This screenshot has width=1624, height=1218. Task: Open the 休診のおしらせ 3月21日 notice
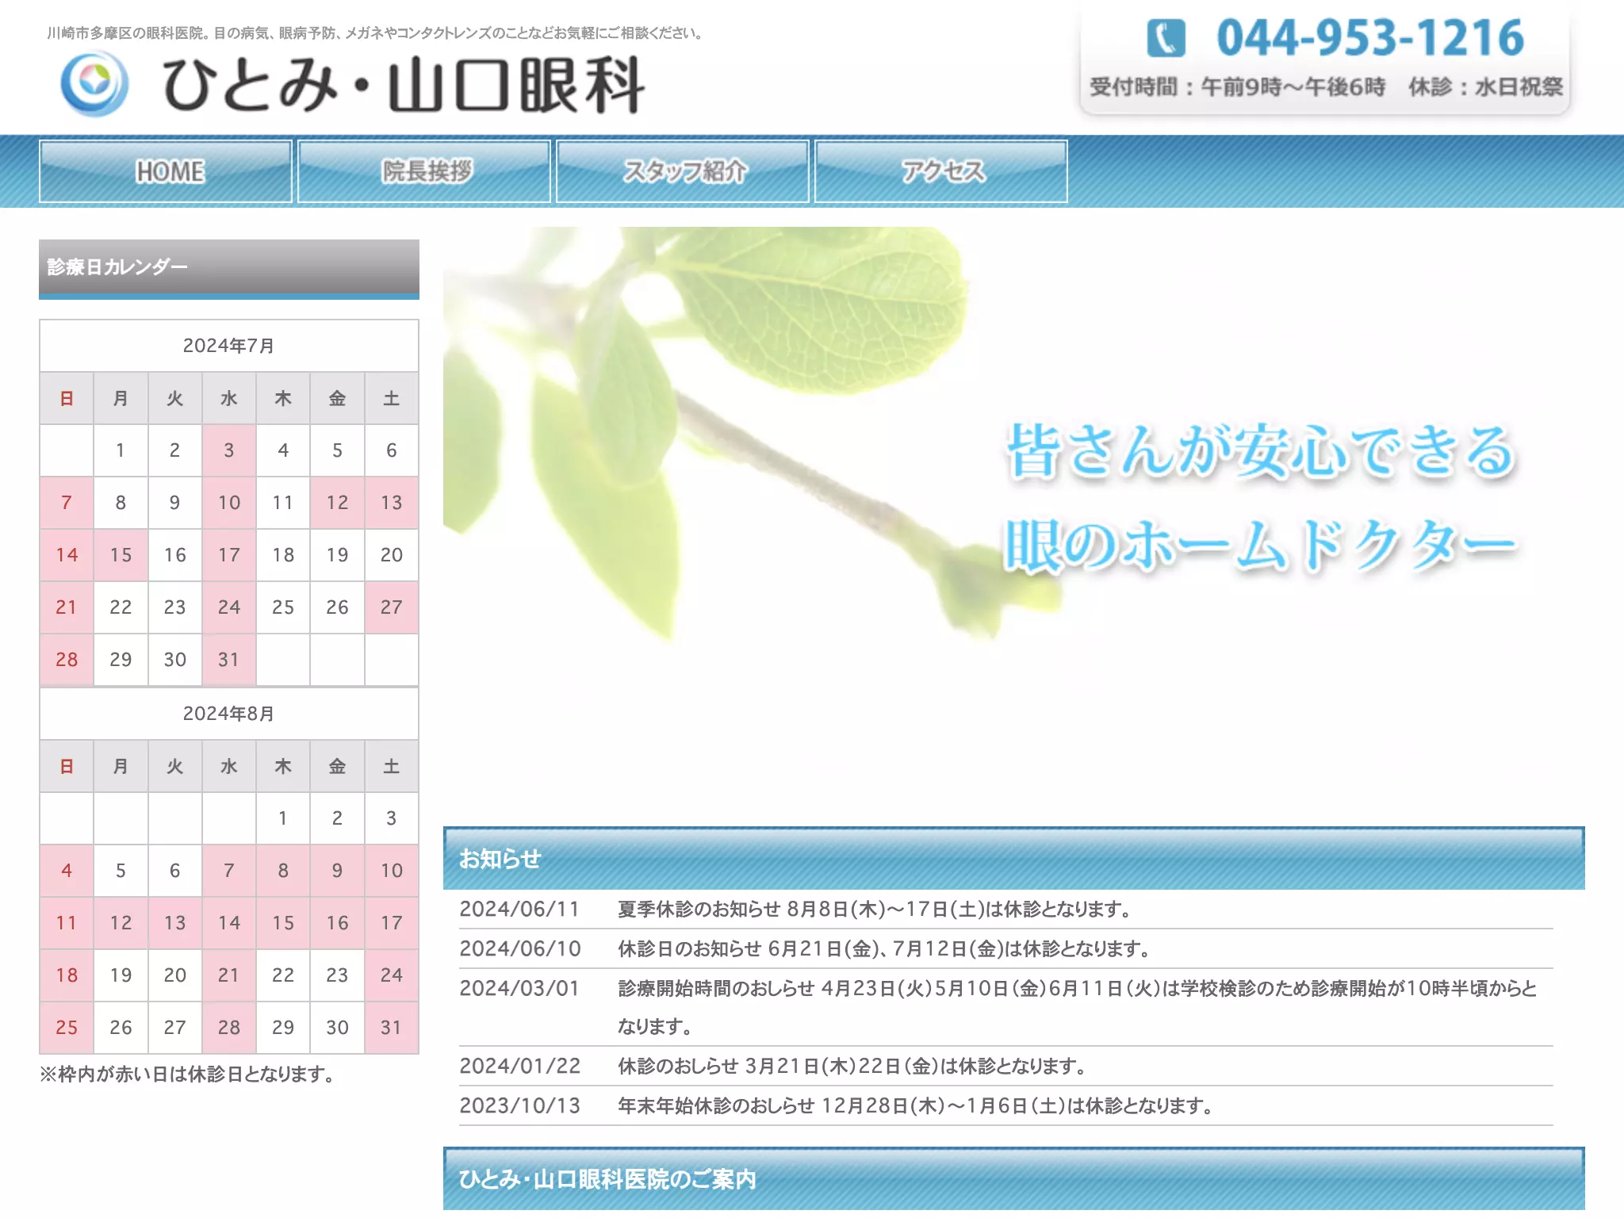[852, 1067]
